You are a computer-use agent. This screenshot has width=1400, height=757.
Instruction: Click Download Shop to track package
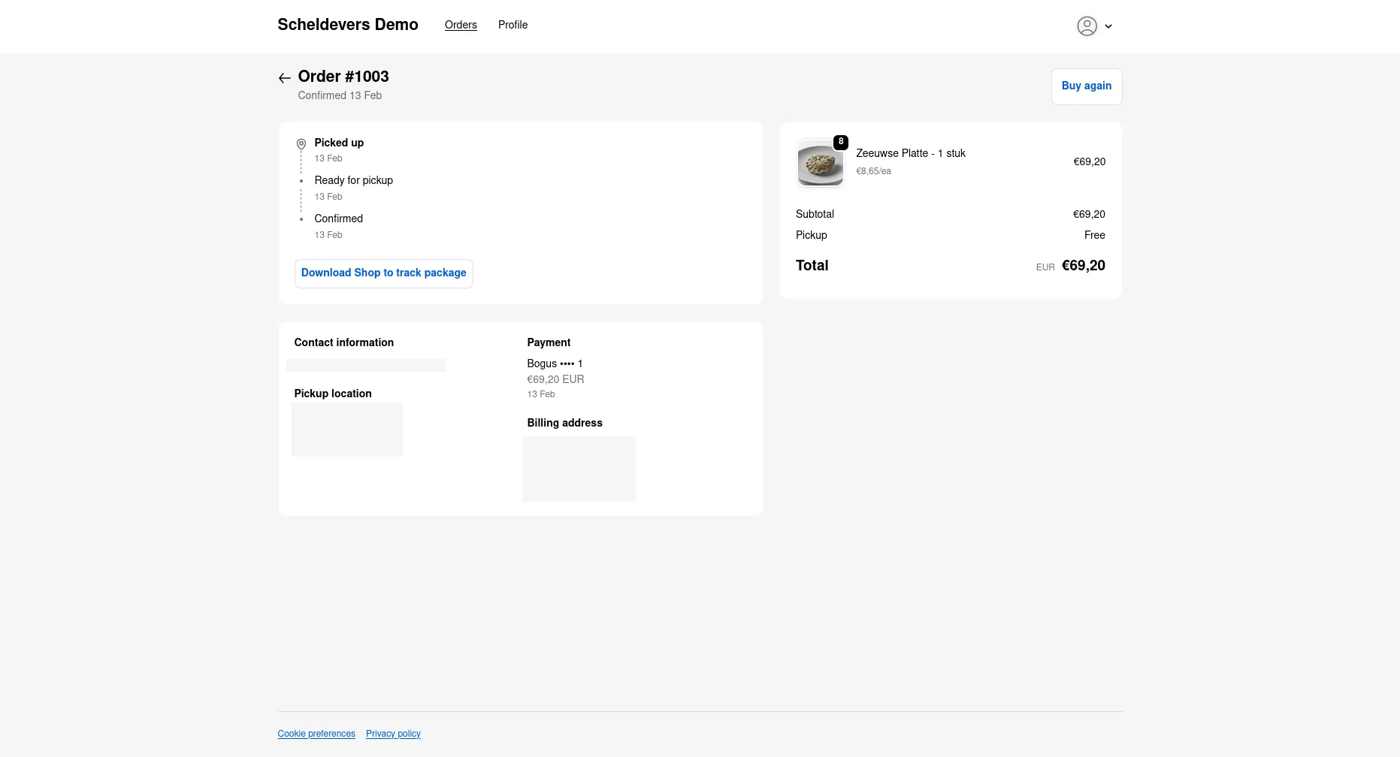pos(383,273)
